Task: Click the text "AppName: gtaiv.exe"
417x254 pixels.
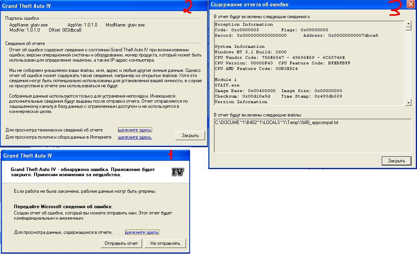Action: [29, 25]
